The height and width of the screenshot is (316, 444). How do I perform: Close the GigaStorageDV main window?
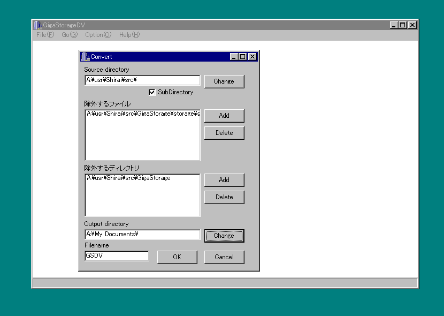click(x=412, y=25)
